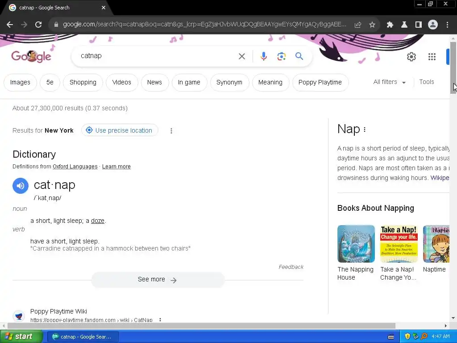457x343 pixels.
Task: Go back to the previous page
Action: click(x=10, y=25)
